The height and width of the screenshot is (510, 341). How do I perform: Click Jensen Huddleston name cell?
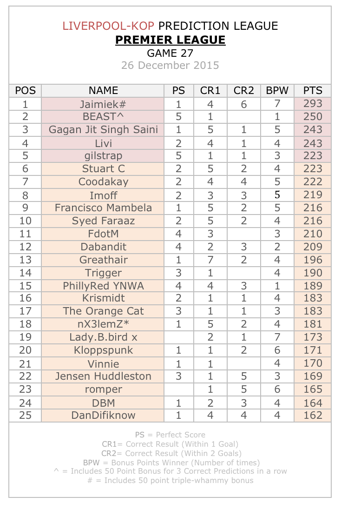103,376
